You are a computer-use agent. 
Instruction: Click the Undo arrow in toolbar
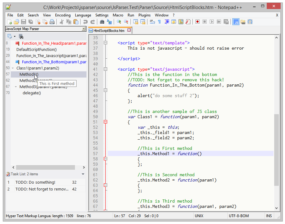click(x=85, y=22)
